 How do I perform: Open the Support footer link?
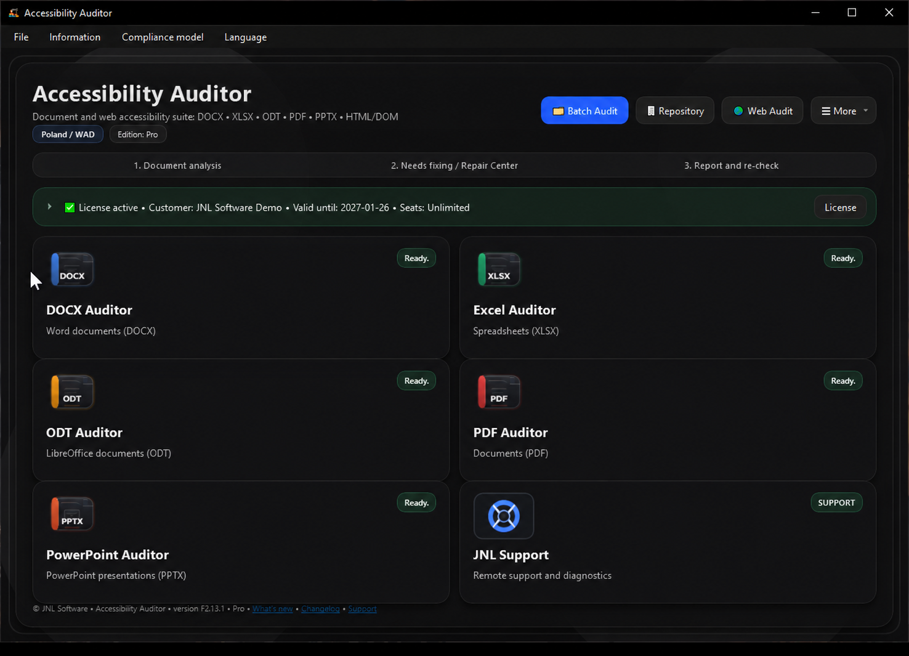[362, 609]
